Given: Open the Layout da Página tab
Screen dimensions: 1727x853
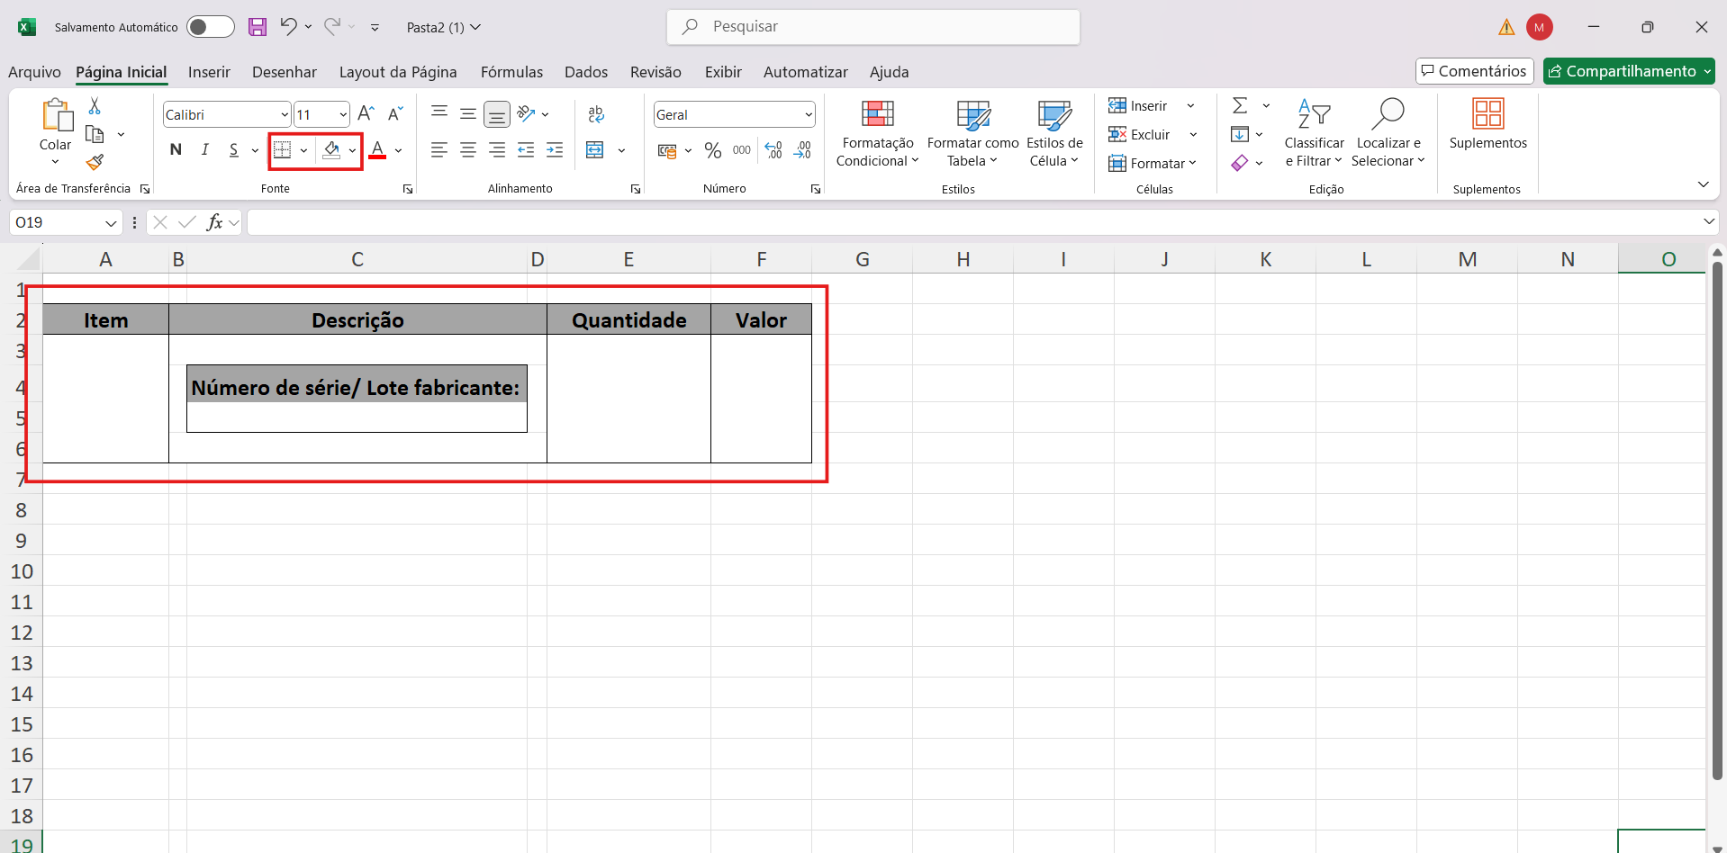Looking at the screenshot, I should (x=398, y=72).
